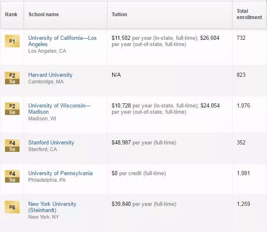
Task: Click Harvard's 823 enrollment value
Action: point(241,75)
